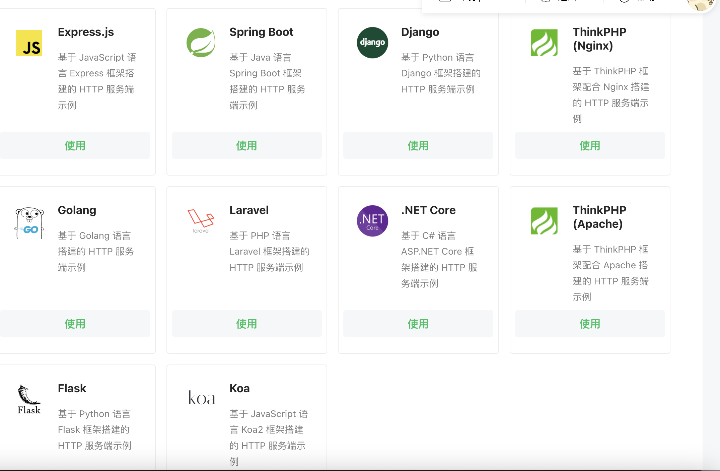Select the Koa card title
Viewport: 720px width, 471px height.
[x=239, y=389]
